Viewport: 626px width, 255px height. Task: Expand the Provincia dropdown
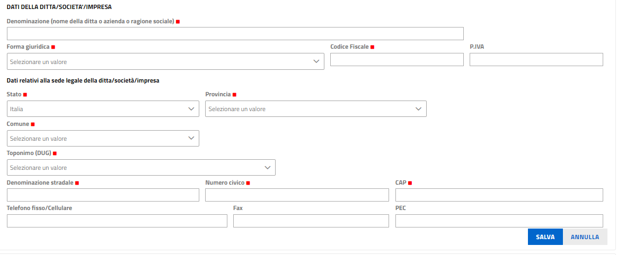coord(316,109)
